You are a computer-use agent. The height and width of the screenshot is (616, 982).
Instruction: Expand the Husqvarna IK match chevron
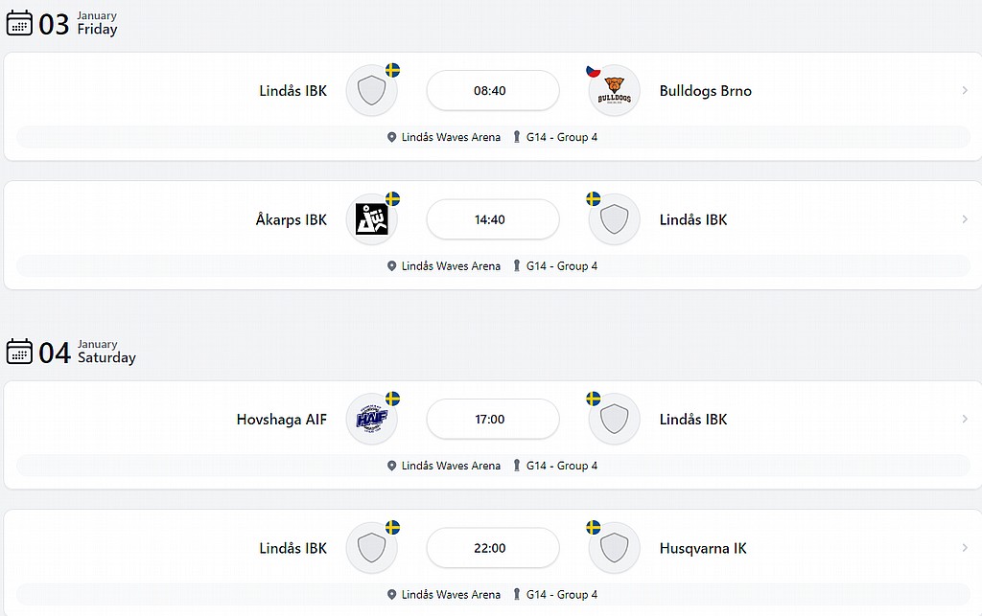point(965,548)
